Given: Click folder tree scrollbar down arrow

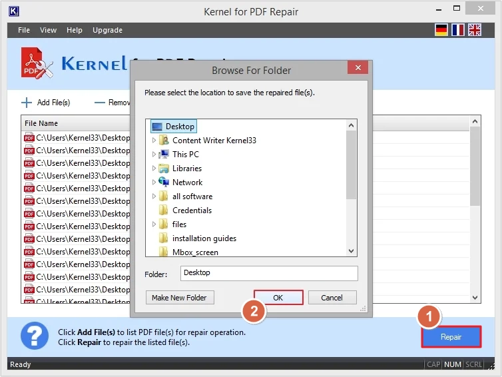Looking at the screenshot, I should 352,251.
